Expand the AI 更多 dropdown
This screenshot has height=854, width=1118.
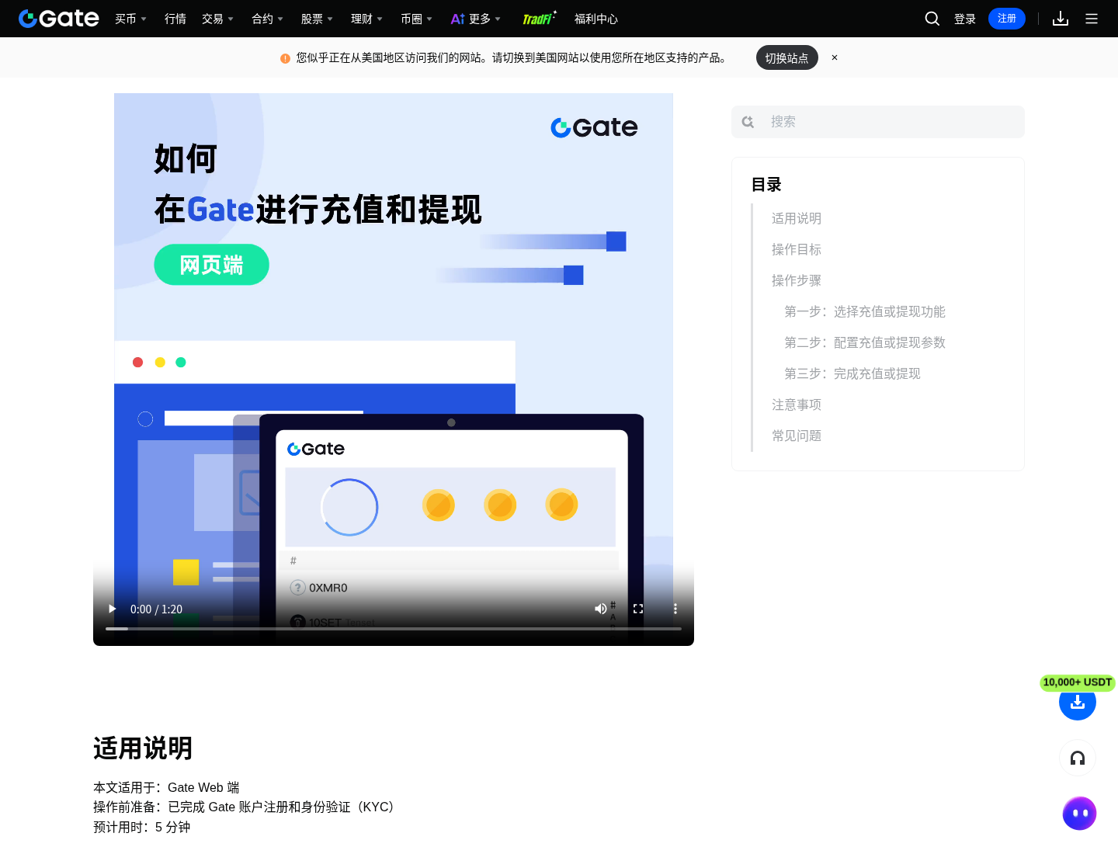[x=475, y=19]
